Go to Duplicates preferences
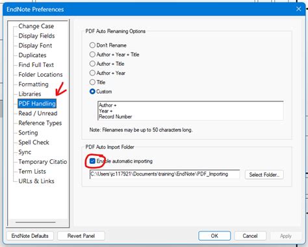Screen dimensions: 308x247 pyautogui.click(x=32, y=55)
